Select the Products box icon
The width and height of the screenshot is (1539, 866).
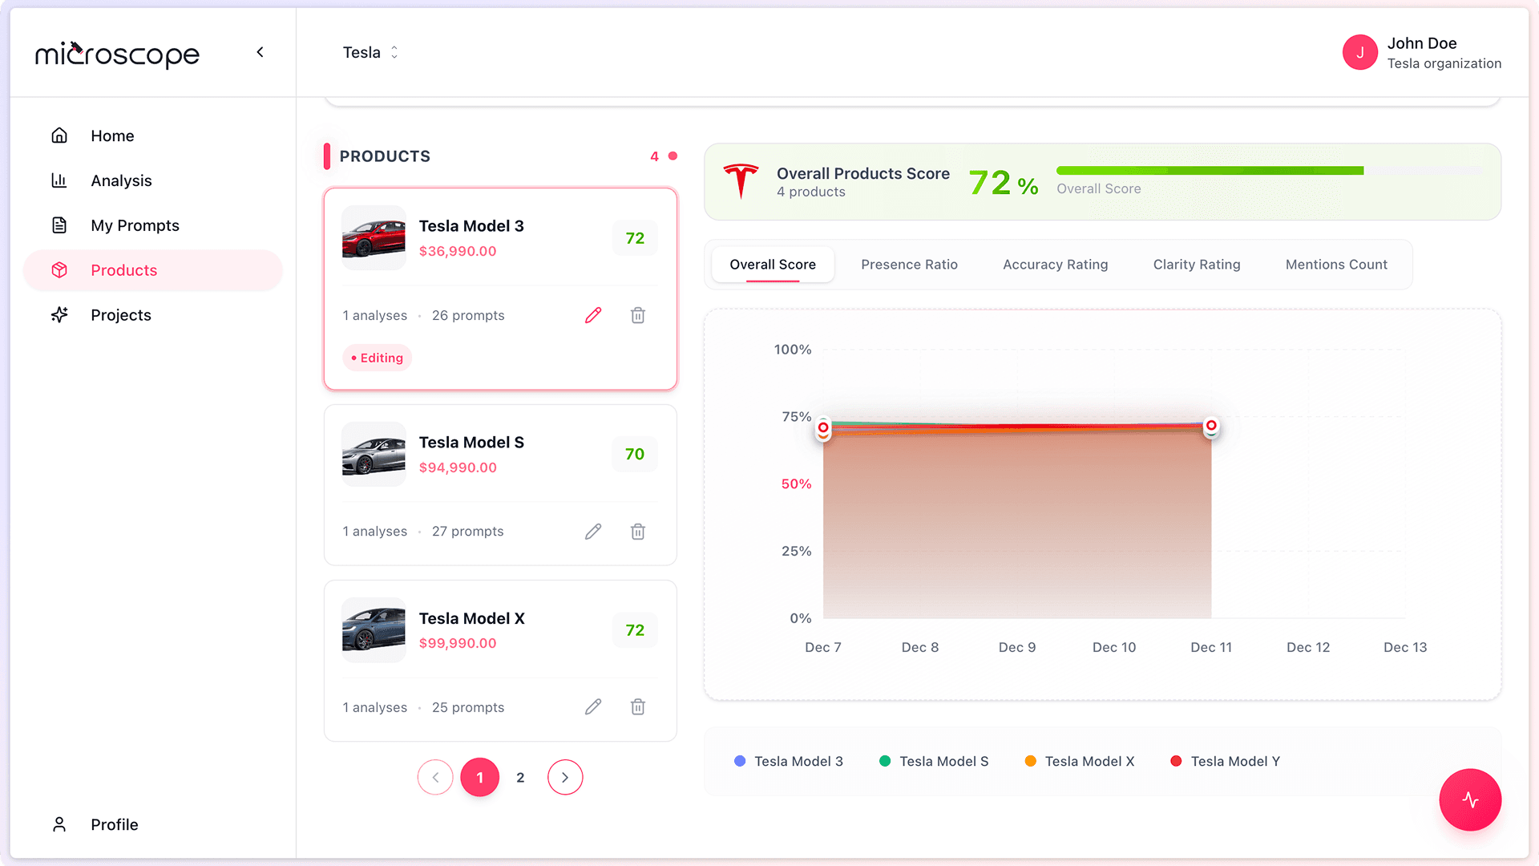pos(59,270)
